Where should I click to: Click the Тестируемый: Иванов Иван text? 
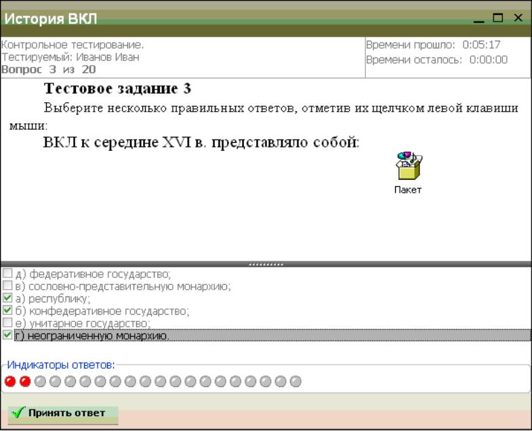point(70,57)
